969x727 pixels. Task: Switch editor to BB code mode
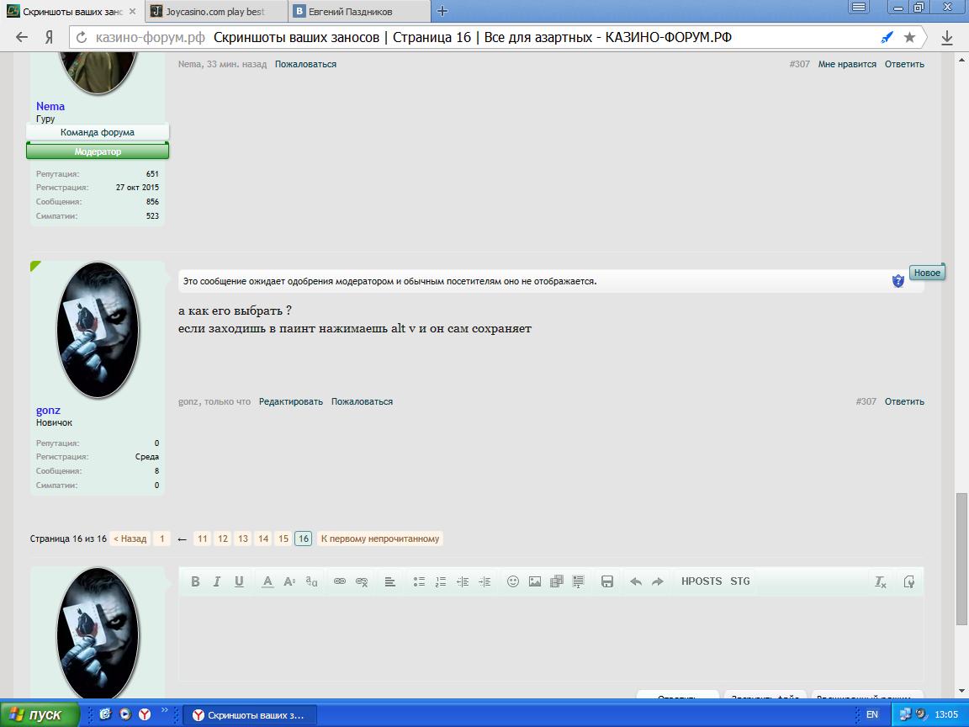[x=908, y=581]
